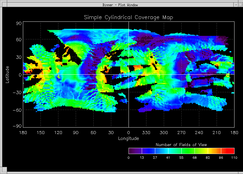Click the 55 value under the color bar
The height and width of the screenshot is (174, 243).
pos(181,158)
